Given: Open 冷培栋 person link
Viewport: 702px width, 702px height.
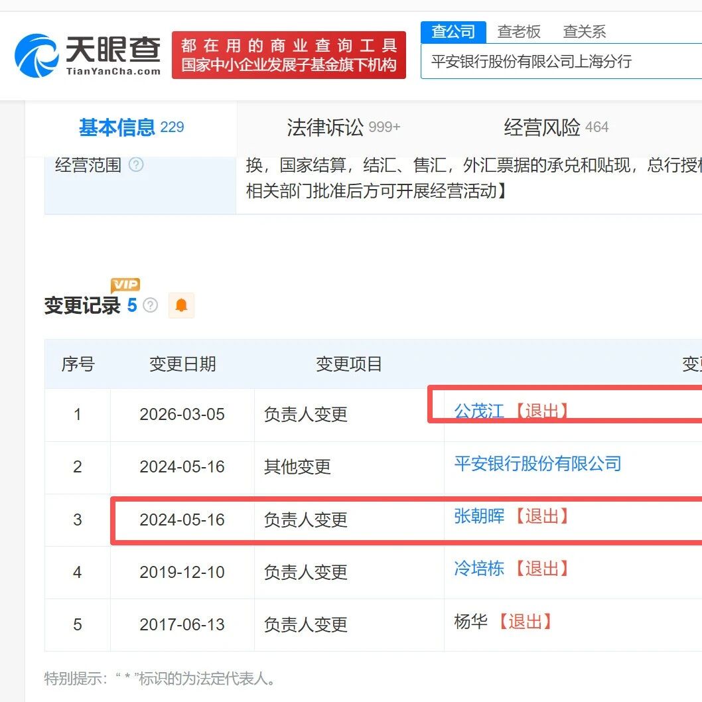Looking at the screenshot, I should pos(479,569).
